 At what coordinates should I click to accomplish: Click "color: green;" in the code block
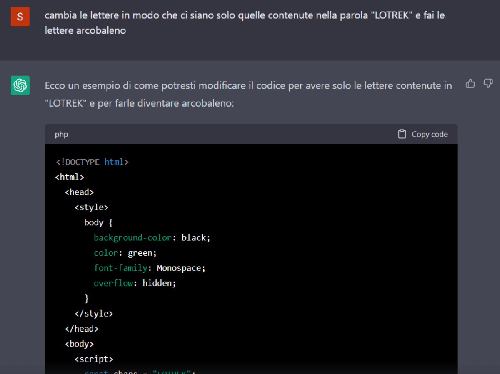pos(125,252)
